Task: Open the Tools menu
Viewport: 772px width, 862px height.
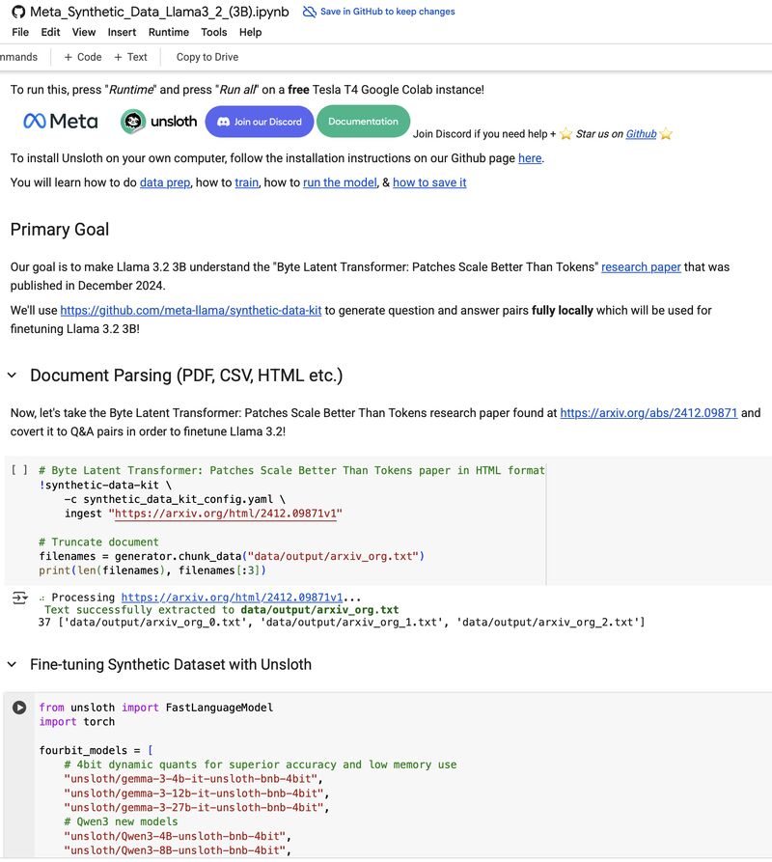Action: (x=213, y=33)
